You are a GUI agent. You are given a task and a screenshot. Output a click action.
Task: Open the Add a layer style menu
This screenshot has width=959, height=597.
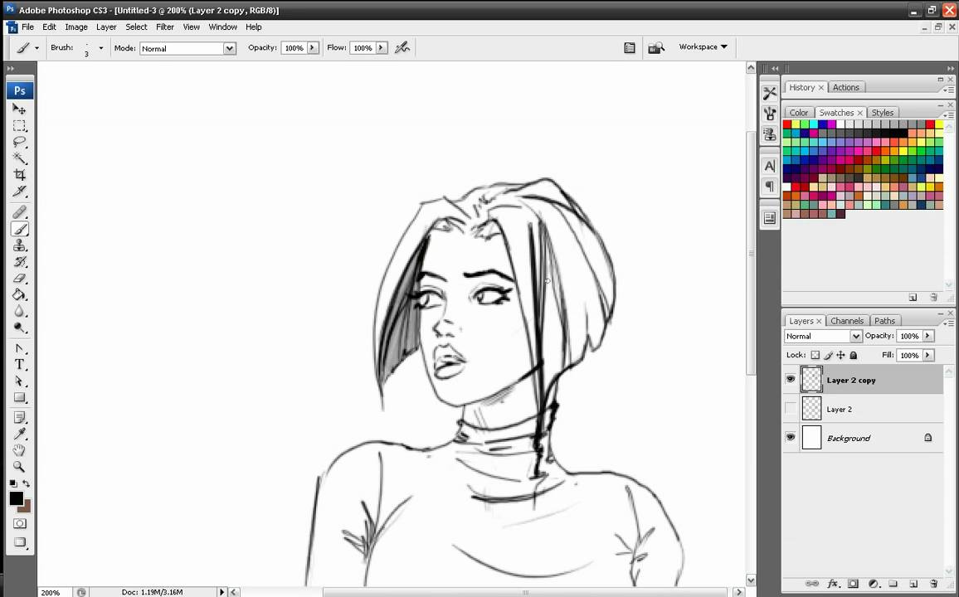[832, 584]
